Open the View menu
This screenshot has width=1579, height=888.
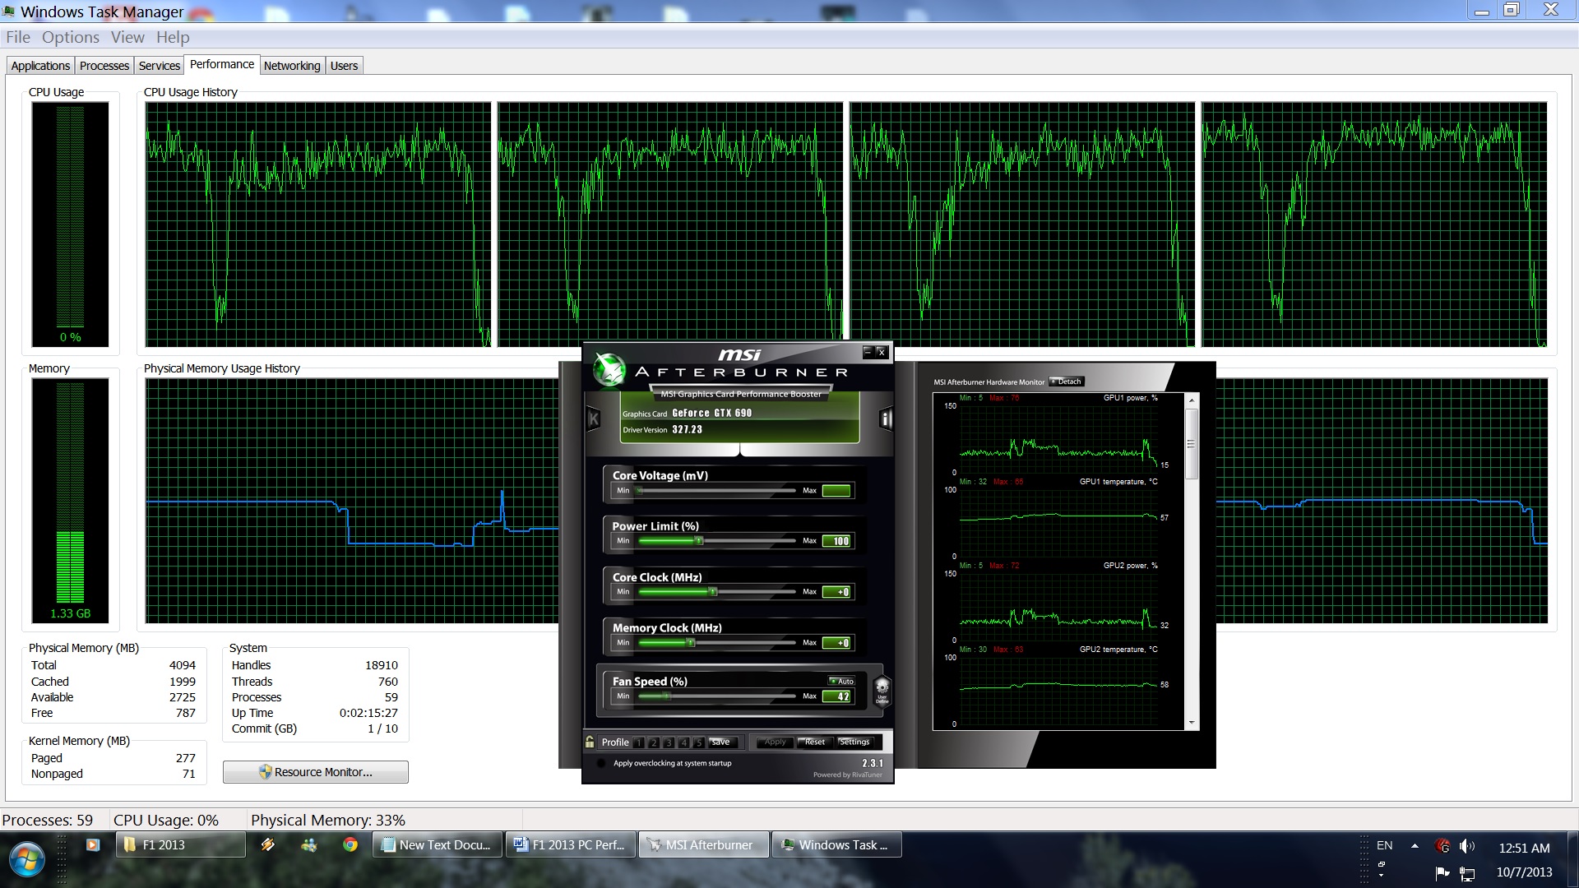pos(127,37)
